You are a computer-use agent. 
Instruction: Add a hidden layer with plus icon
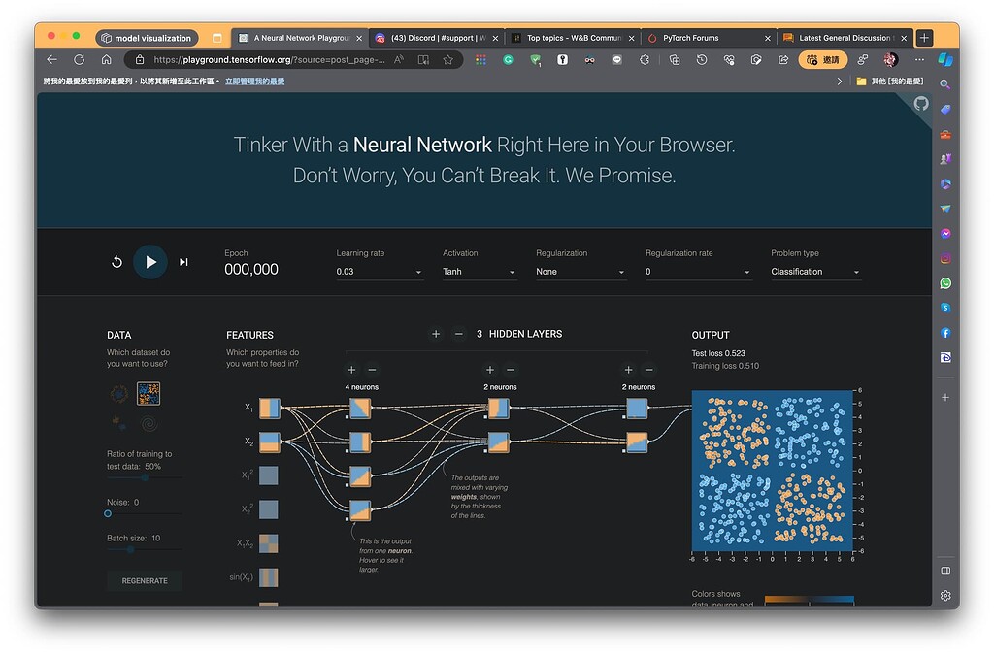(x=436, y=334)
